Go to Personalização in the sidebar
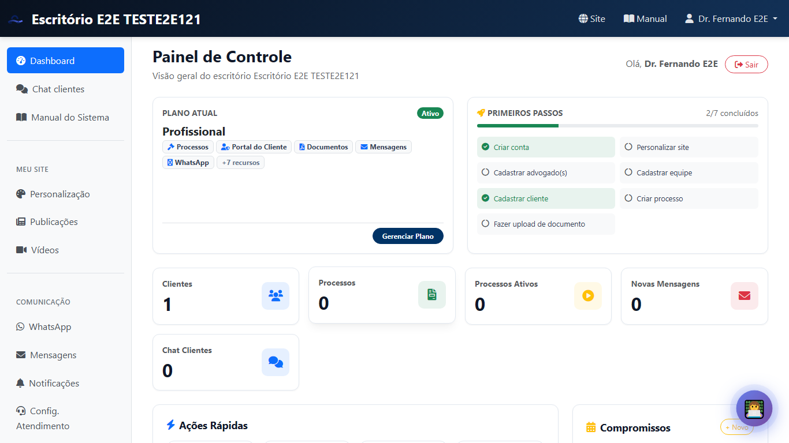This screenshot has height=443, width=789. point(65,194)
